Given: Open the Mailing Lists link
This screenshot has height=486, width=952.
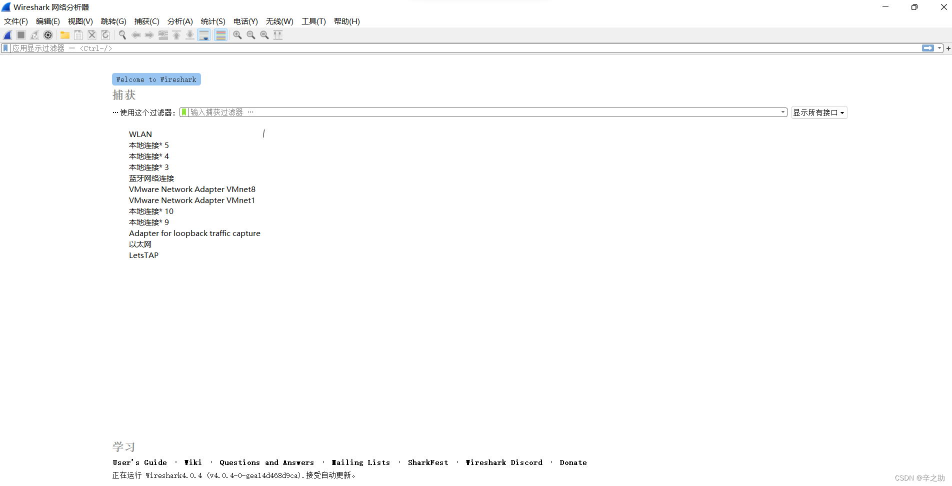Looking at the screenshot, I should pyautogui.click(x=361, y=462).
